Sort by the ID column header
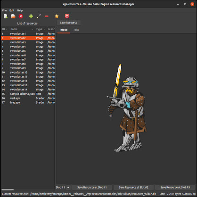This screenshot has width=197, height=197. pyautogui.click(x=5, y=29)
